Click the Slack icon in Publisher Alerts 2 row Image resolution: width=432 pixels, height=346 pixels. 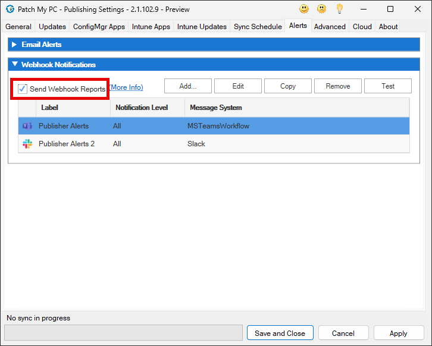[27, 144]
